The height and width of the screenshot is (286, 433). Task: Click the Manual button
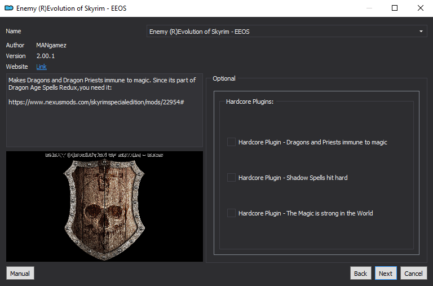20,273
